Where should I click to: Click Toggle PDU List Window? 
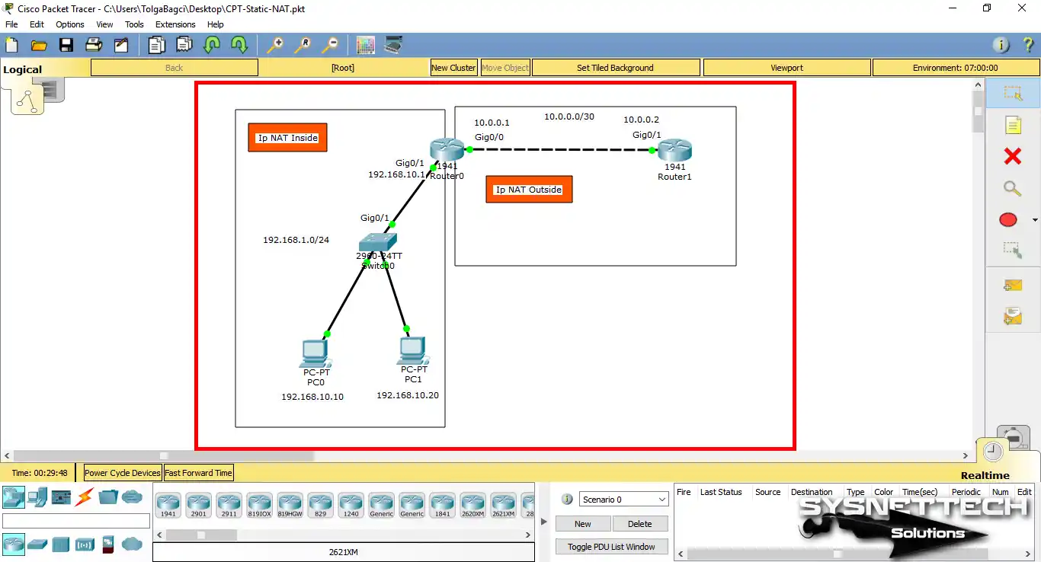(x=611, y=547)
